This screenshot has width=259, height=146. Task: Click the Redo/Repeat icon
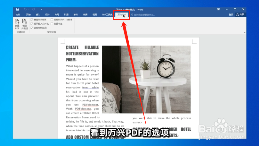tap(34, 9)
